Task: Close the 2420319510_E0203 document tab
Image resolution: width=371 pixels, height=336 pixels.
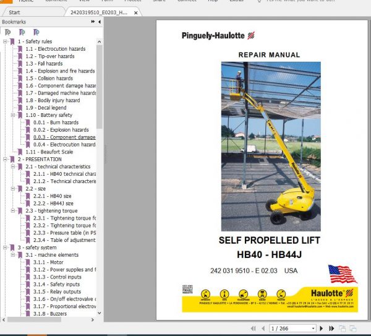Action: point(136,13)
